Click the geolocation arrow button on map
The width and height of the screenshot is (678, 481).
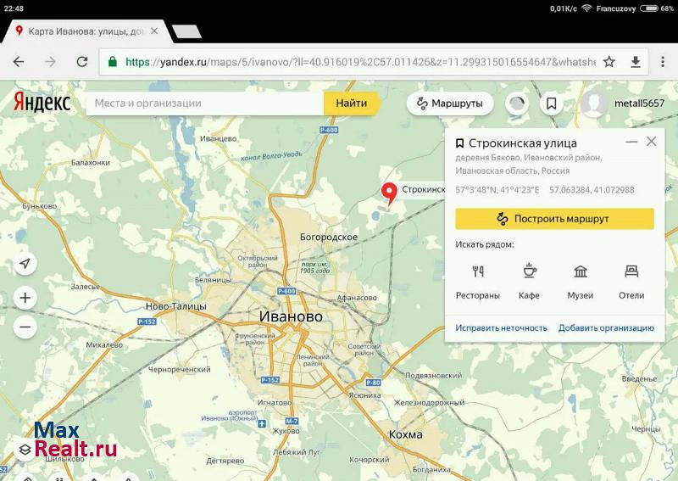tap(25, 264)
